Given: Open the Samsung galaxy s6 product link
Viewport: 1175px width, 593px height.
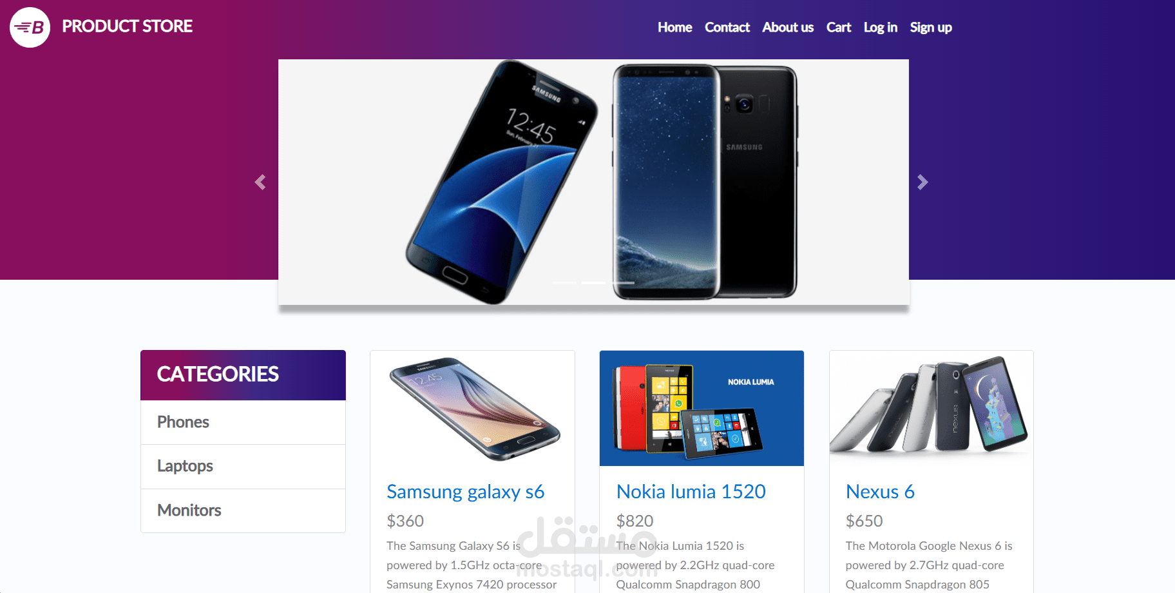Looking at the screenshot, I should pos(465,492).
